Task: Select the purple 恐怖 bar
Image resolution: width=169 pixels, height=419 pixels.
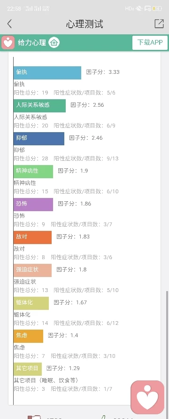Action: pos(33,205)
